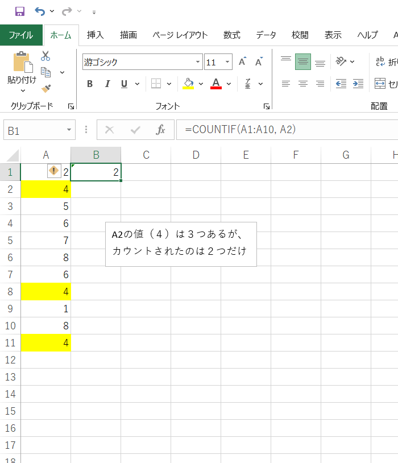The height and width of the screenshot is (463, 398).
Task: Click the Undo arrow icon
Action: point(40,11)
